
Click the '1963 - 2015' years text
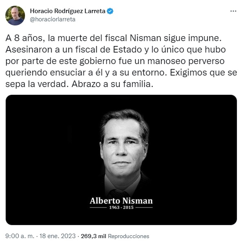click(x=121, y=207)
